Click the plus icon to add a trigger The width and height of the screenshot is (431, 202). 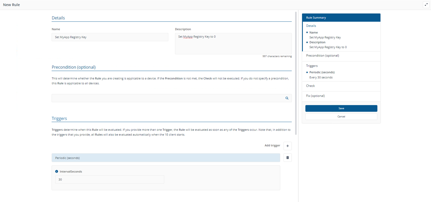coord(288,146)
